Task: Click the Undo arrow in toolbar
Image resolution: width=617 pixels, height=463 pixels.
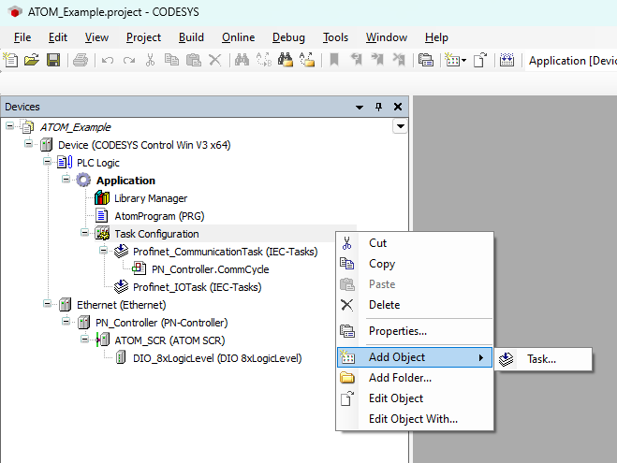Action: (108, 60)
